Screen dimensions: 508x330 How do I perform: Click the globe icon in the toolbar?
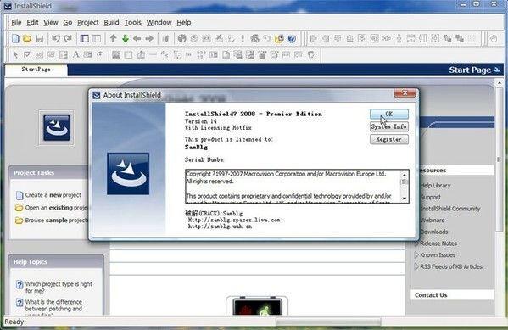pyautogui.click(x=182, y=39)
